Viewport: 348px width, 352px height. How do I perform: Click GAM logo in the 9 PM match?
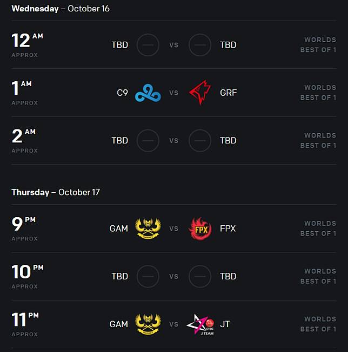[x=148, y=229]
